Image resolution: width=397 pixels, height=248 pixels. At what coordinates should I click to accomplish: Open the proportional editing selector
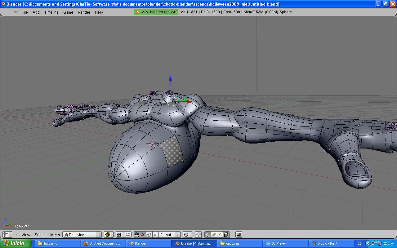click(187, 235)
